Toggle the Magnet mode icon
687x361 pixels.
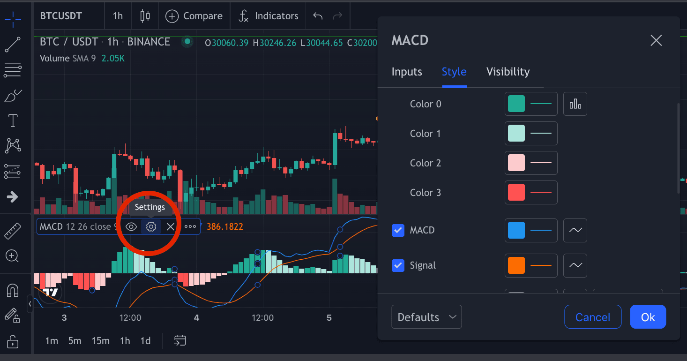[x=13, y=291]
